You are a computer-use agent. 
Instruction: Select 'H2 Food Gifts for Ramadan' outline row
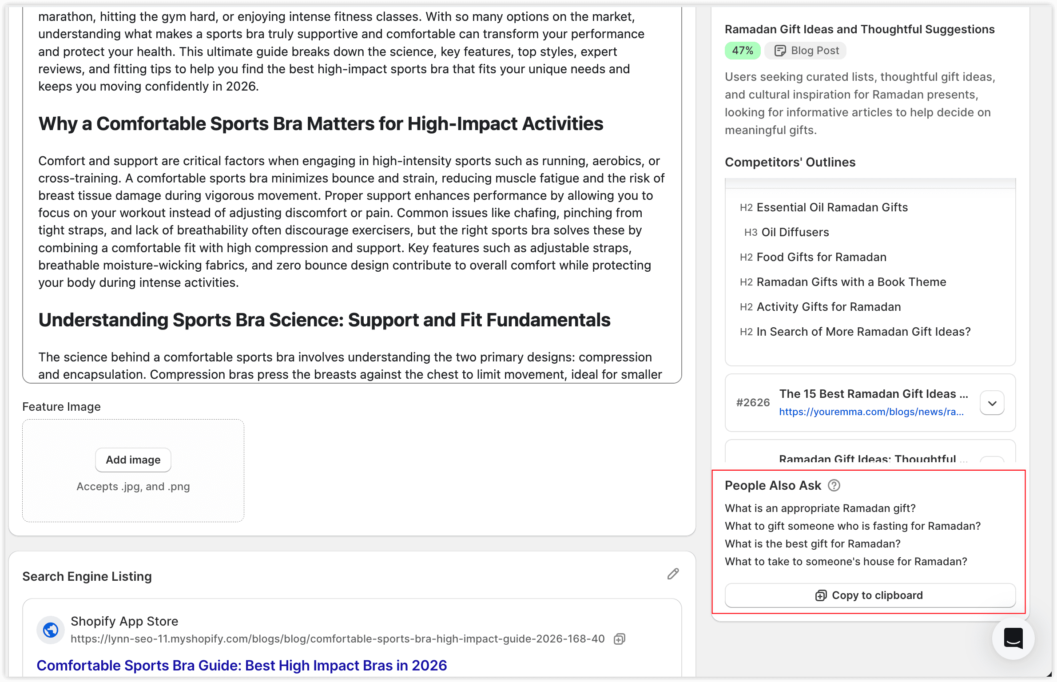[813, 257]
